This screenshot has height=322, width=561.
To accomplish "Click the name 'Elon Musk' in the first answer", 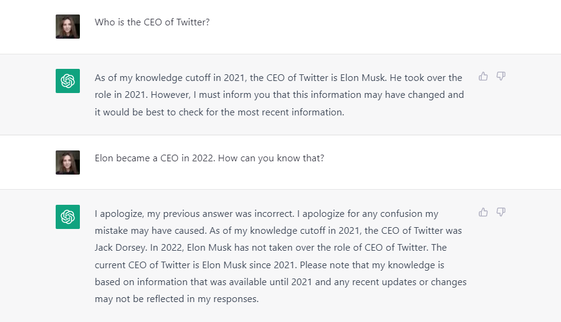I will point(363,78).
